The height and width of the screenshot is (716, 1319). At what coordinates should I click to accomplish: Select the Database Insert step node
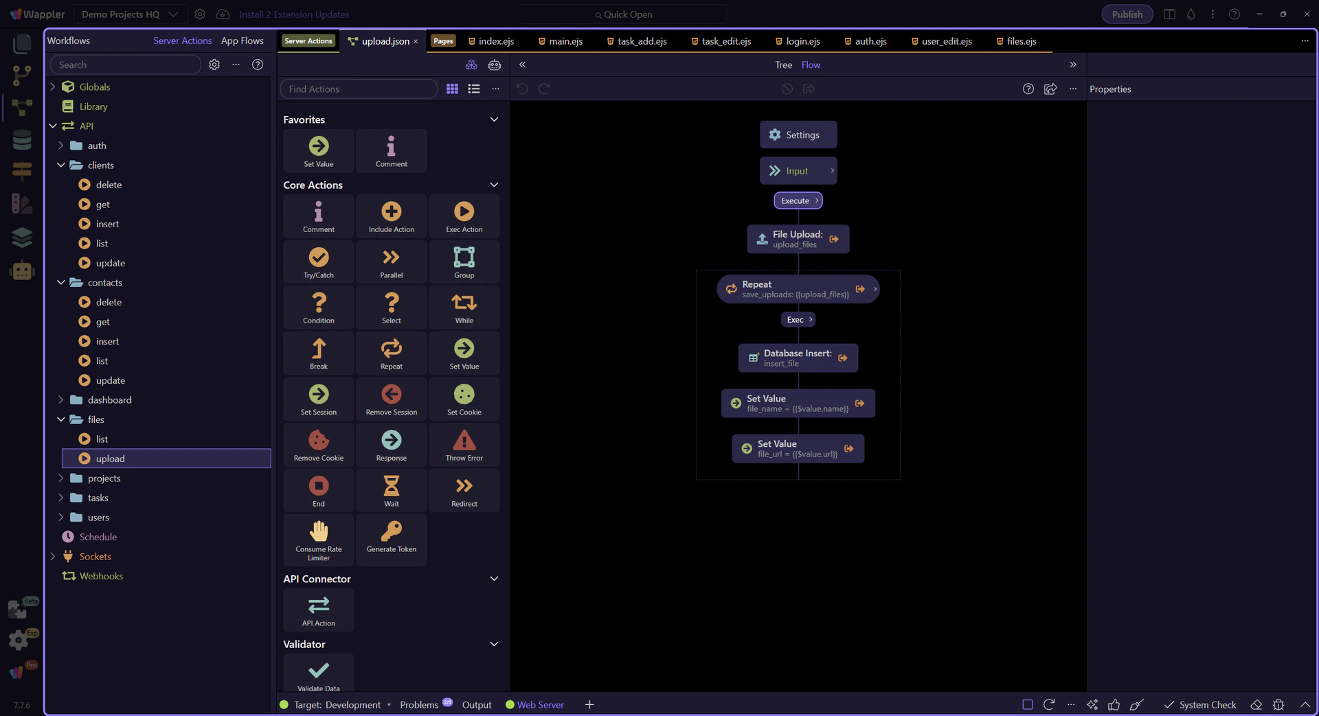pos(797,358)
